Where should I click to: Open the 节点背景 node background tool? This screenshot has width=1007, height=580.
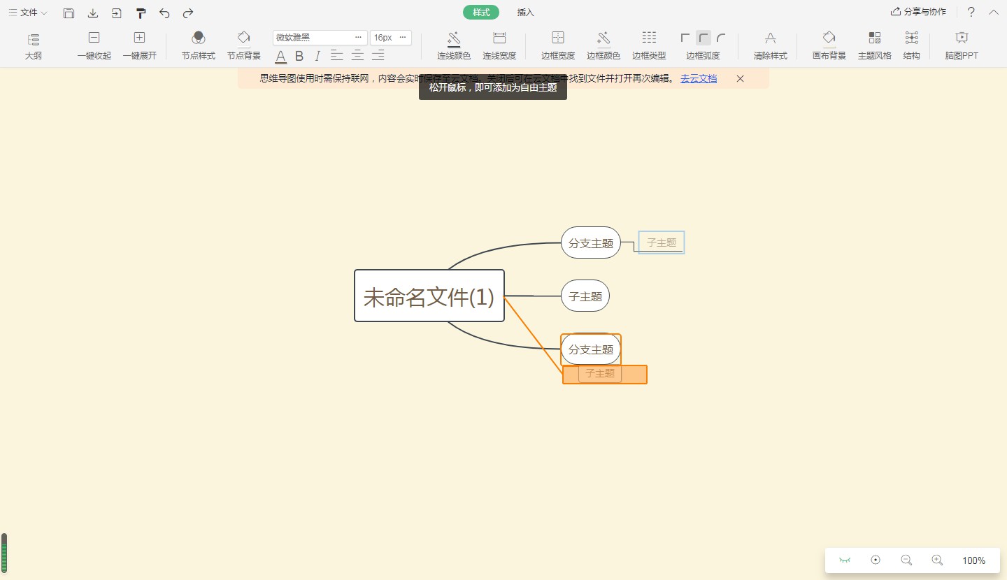click(x=243, y=45)
